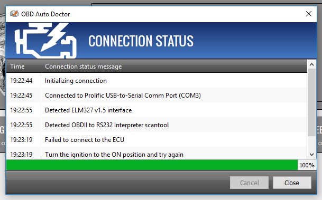Viewport: 322px width, 200px height.
Task: Select the Detected OBDII to RS232 row
Action: 157,125
